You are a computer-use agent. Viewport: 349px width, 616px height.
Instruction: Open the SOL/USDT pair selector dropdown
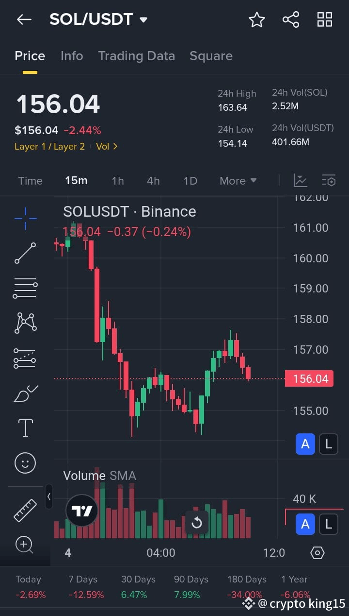click(x=143, y=19)
